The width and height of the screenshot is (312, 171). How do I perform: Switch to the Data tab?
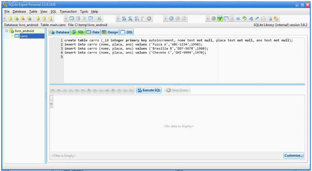coord(93,32)
